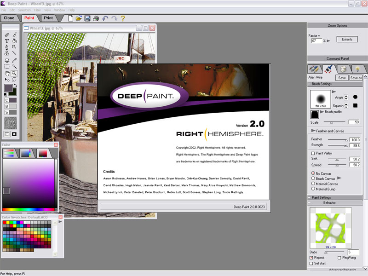Select the No Canvas radio option
Viewport: 368px width, 276px height.
point(313,173)
